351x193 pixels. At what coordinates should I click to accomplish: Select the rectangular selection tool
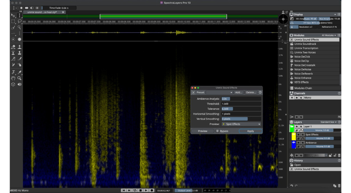[x=13, y=22]
